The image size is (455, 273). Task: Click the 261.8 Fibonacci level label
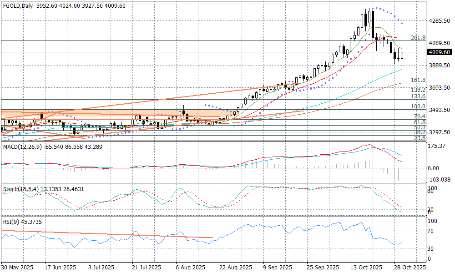(418, 38)
